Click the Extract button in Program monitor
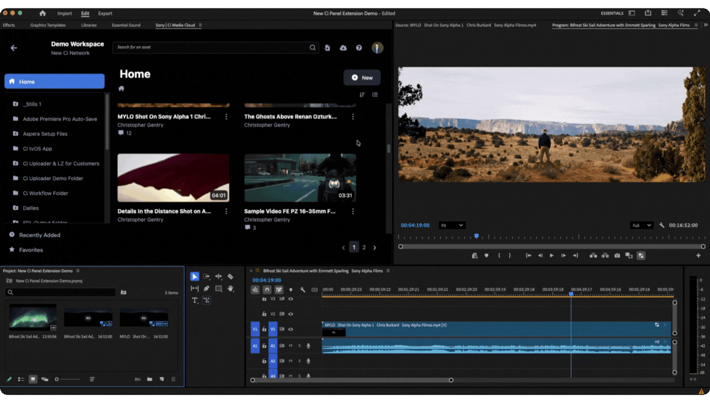 tap(605, 256)
